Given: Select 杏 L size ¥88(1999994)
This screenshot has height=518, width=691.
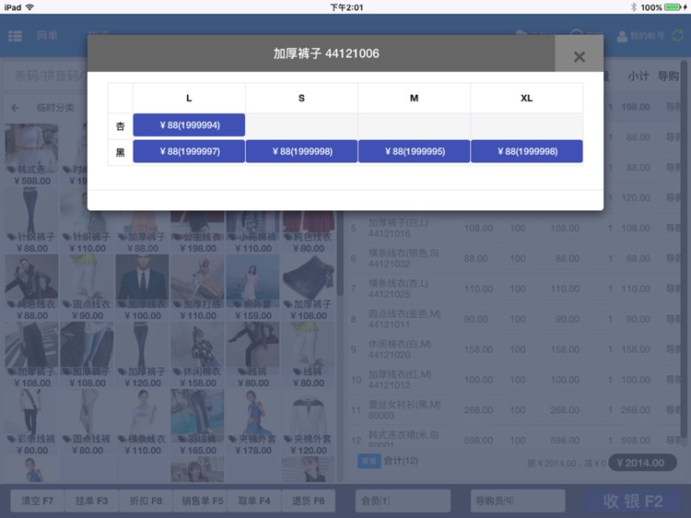Looking at the screenshot, I should [x=189, y=125].
